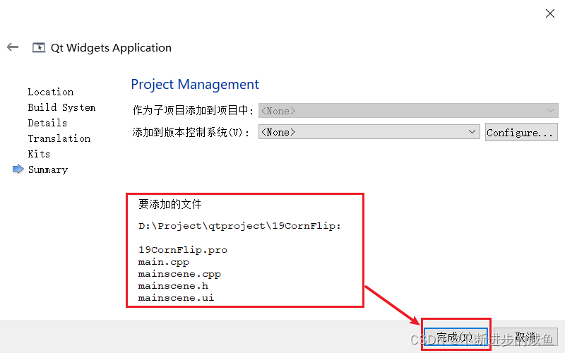Close the wizard dialog with X
This screenshot has width=565, height=353.
coord(550,13)
